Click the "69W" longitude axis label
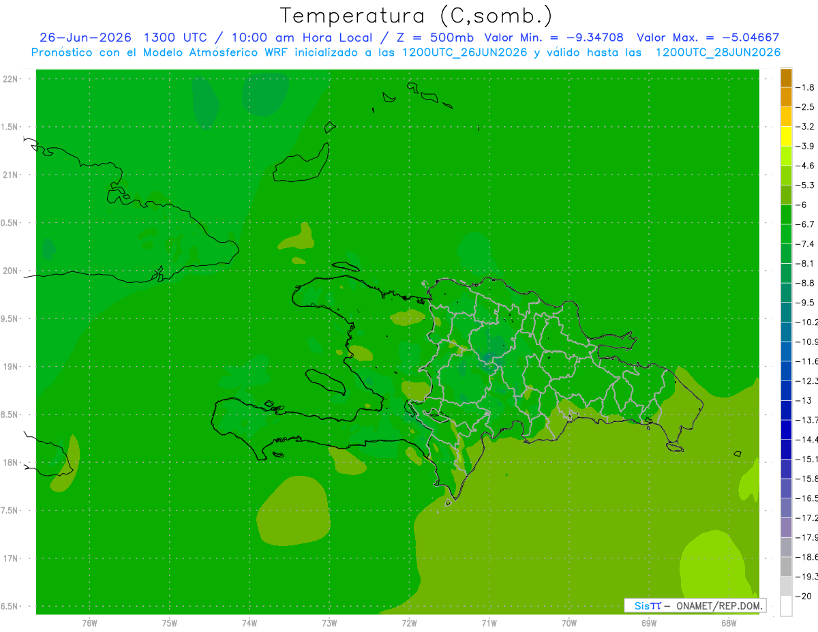The width and height of the screenshot is (818, 632). tap(649, 622)
